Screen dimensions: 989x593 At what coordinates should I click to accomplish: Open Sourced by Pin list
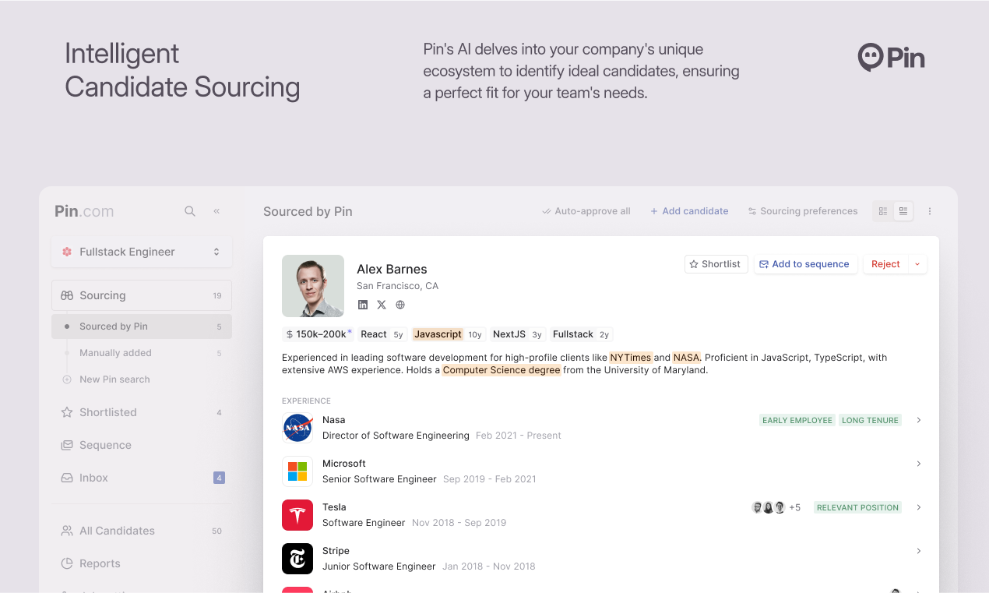[x=142, y=327]
